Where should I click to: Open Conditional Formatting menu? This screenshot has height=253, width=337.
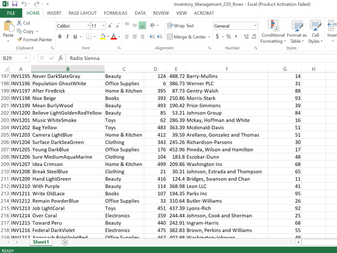[273, 32]
